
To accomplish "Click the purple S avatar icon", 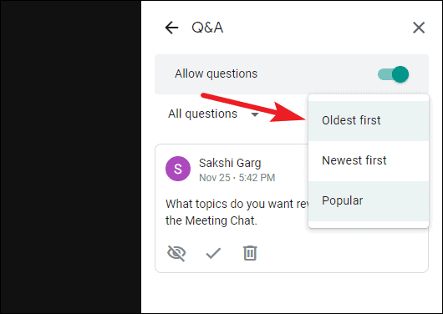I will pyautogui.click(x=178, y=169).
